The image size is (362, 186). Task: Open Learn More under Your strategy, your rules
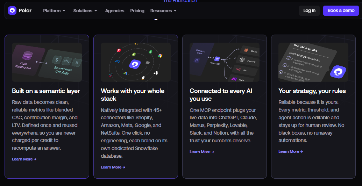[291, 152]
